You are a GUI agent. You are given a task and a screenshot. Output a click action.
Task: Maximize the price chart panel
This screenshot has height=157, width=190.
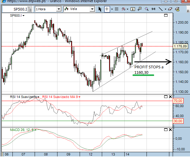tap(166, 15)
